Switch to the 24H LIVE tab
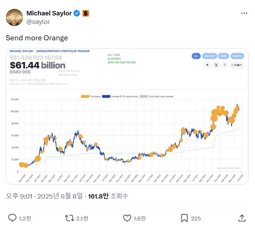Screen dimensions: 255x231 pos(209,56)
